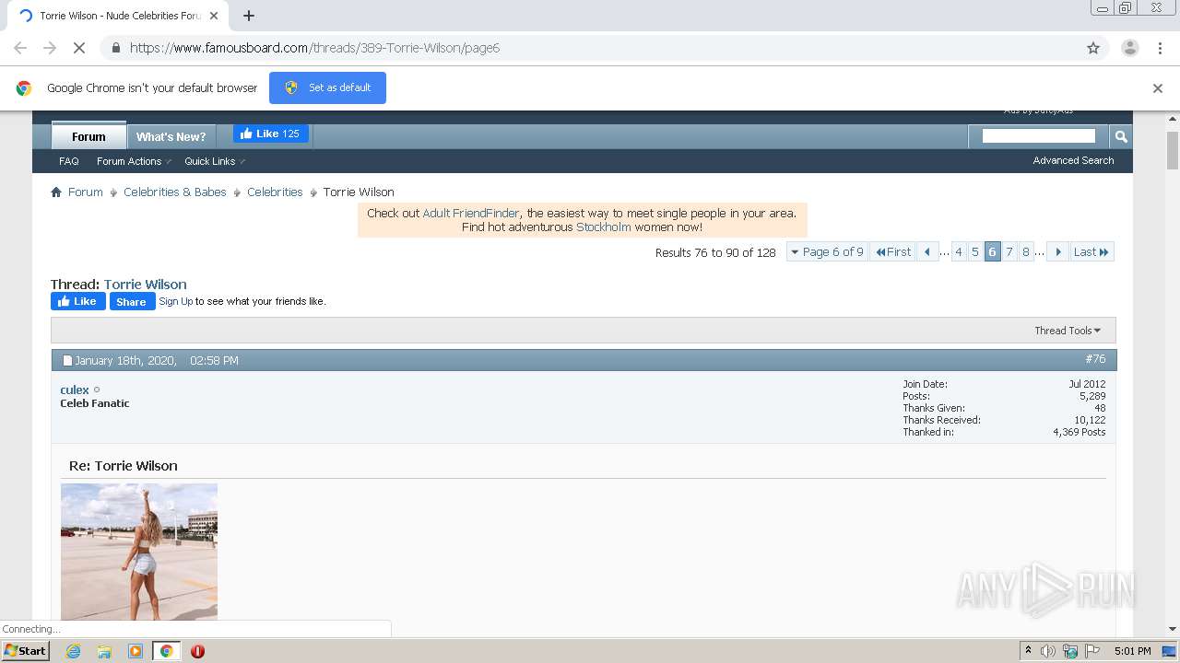Image resolution: width=1180 pixels, height=663 pixels.
Task: Open the posted image thumbnail
Action: click(139, 552)
